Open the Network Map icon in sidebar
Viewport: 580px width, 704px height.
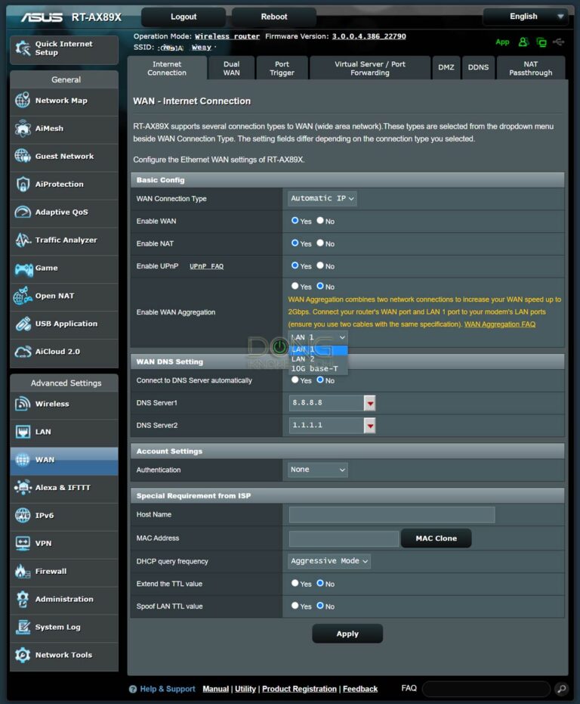point(23,101)
